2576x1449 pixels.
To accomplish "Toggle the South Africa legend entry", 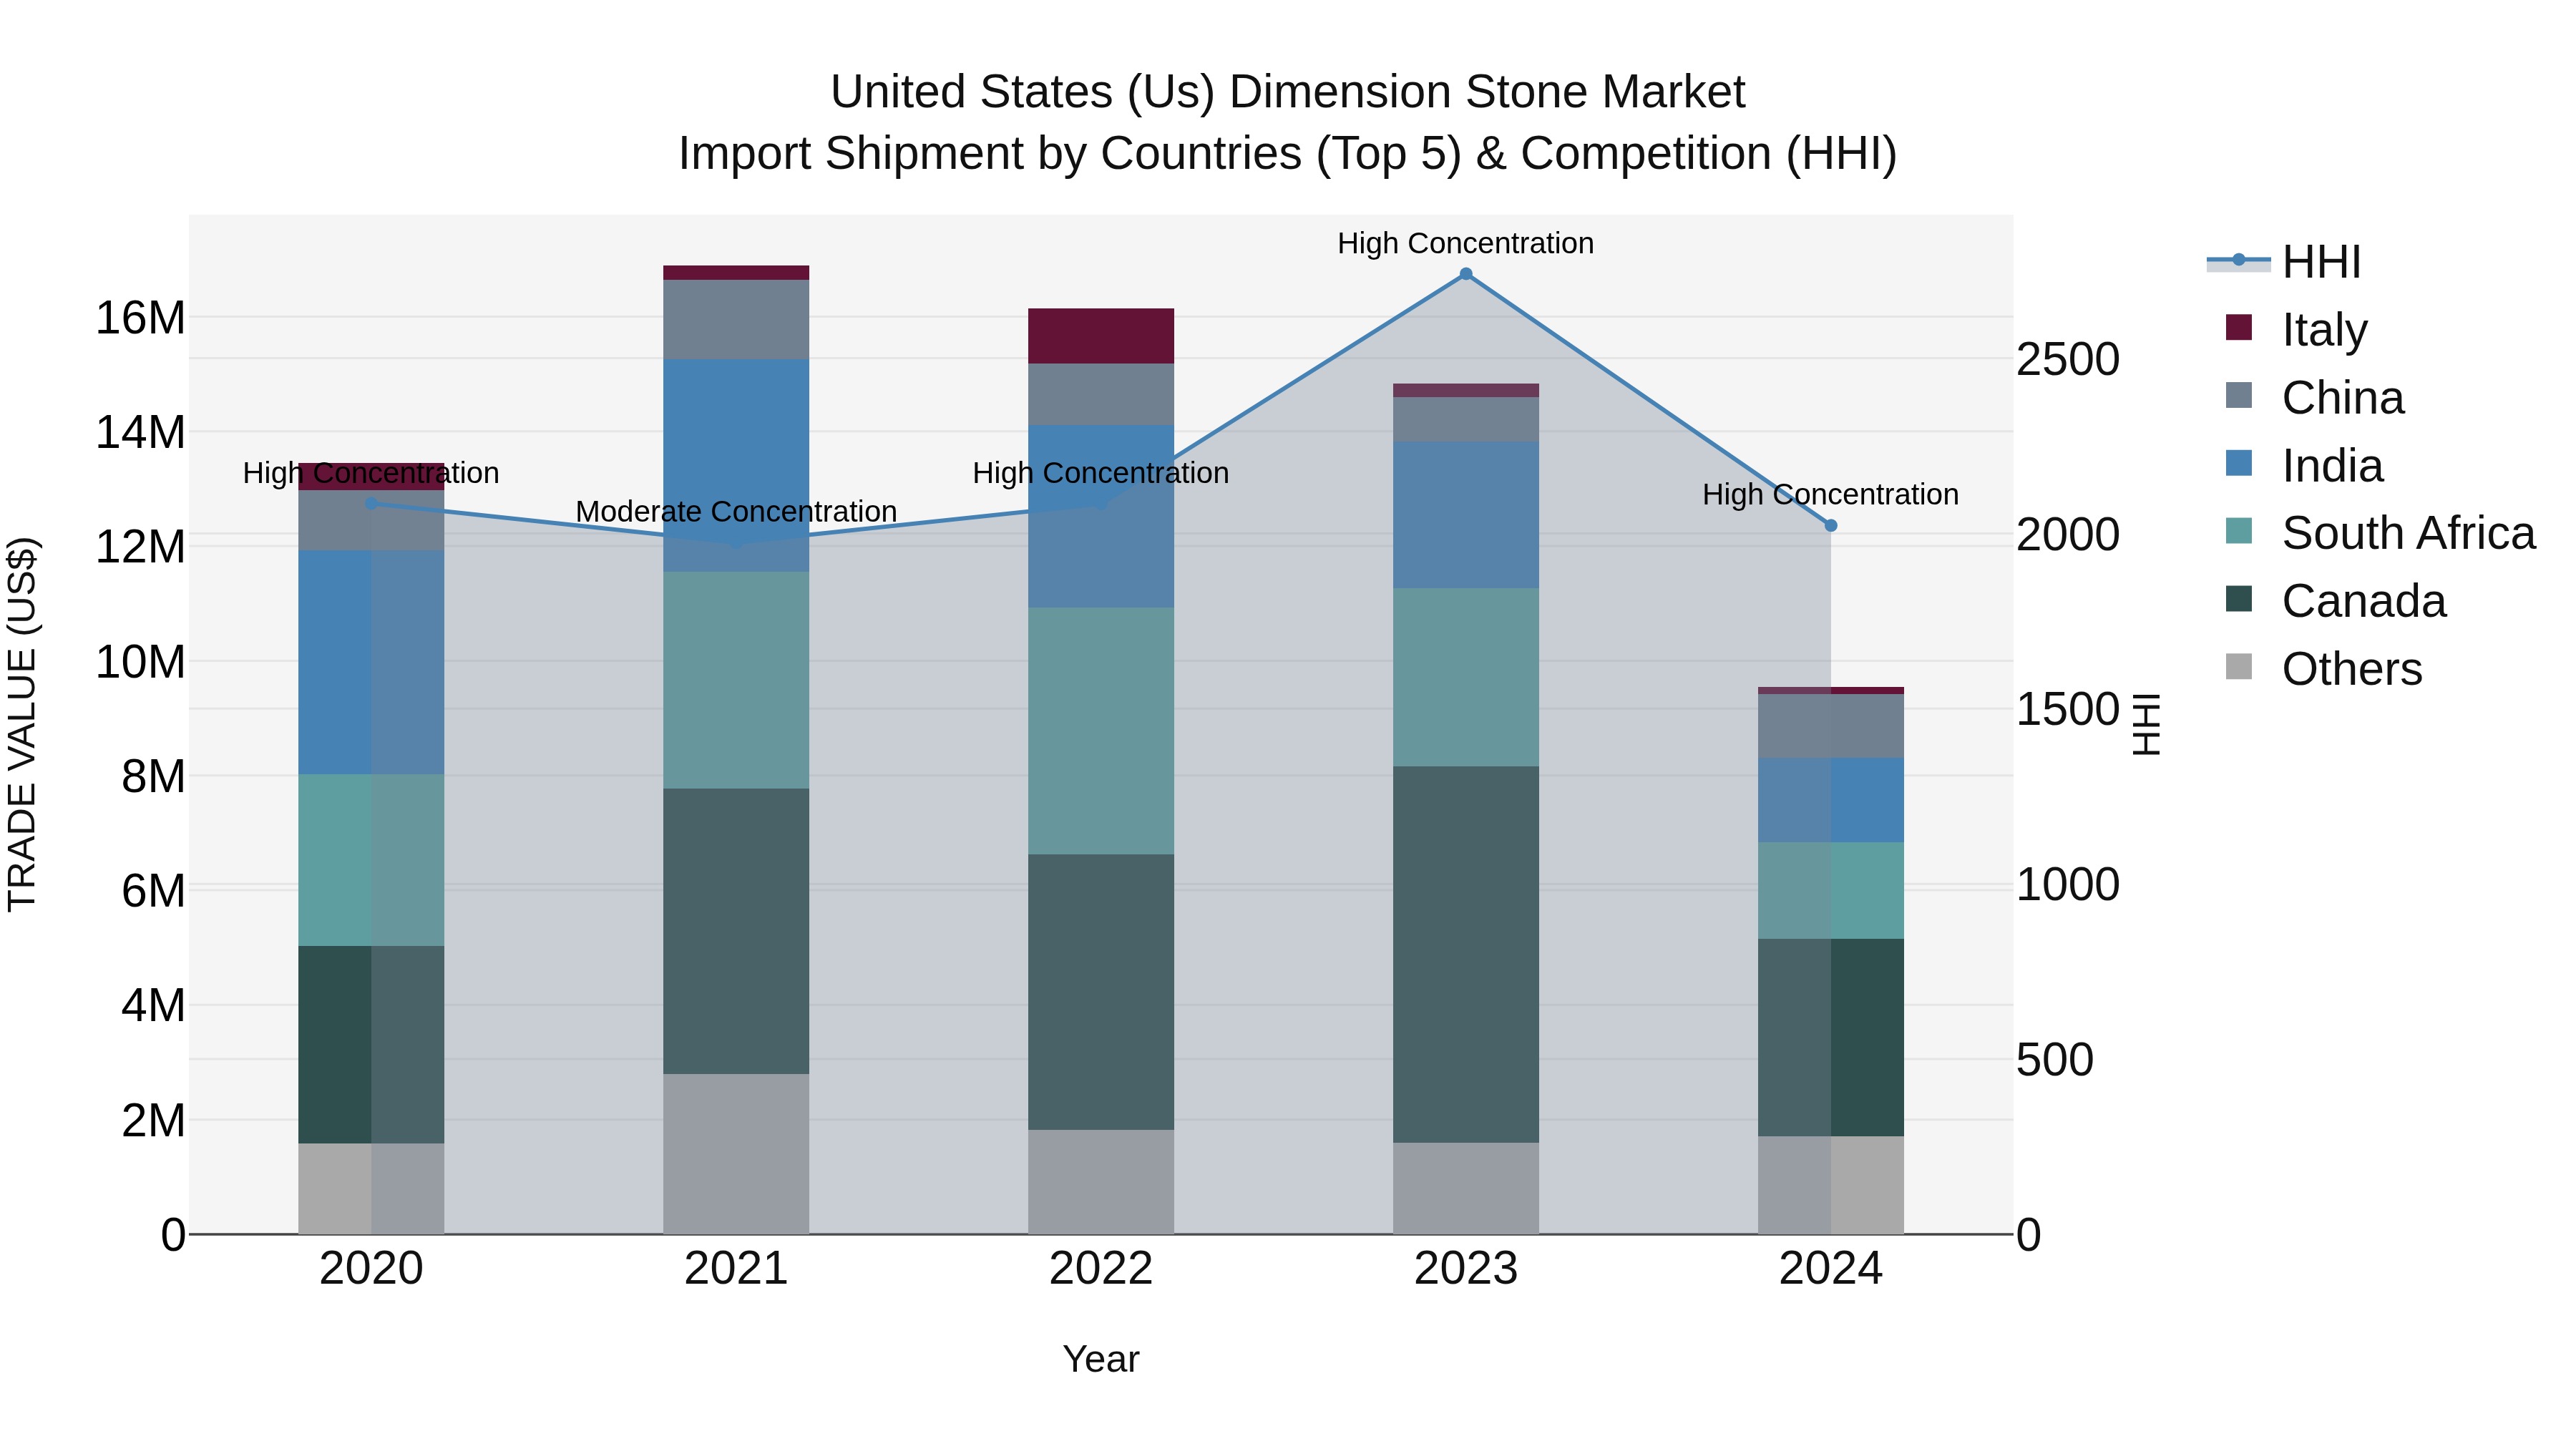I will coord(2380,532).
